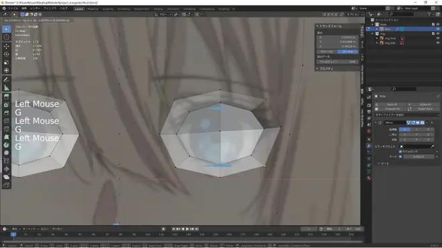Select the Measure ruler tool

tap(7, 88)
